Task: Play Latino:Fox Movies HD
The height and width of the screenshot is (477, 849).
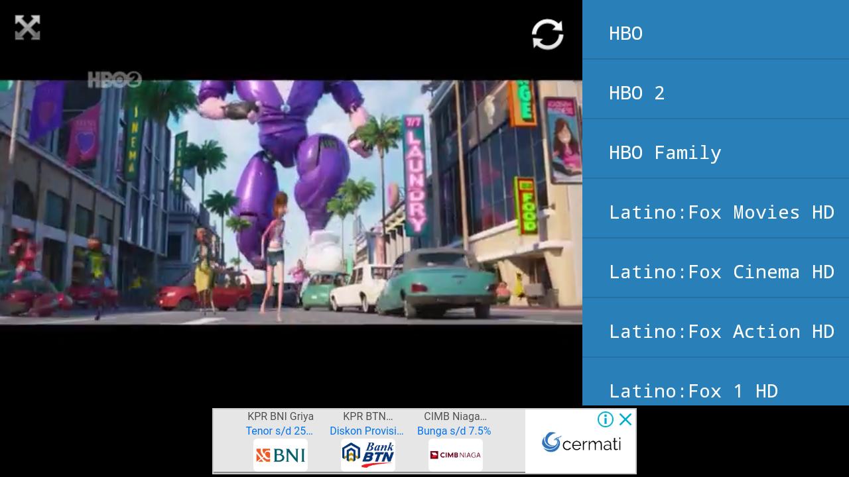Action: [x=716, y=209]
